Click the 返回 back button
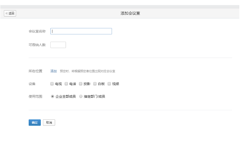Viewport: 246px width, 148px height. coord(10,13)
